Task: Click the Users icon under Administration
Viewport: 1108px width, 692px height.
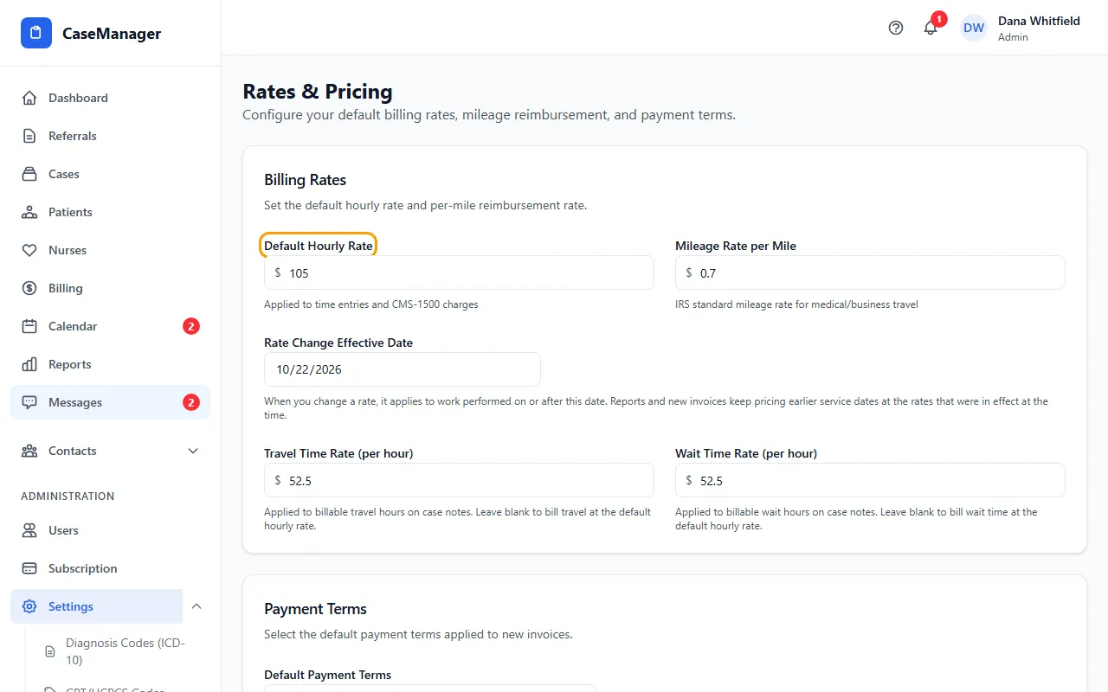Action: [x=29, y=530]
